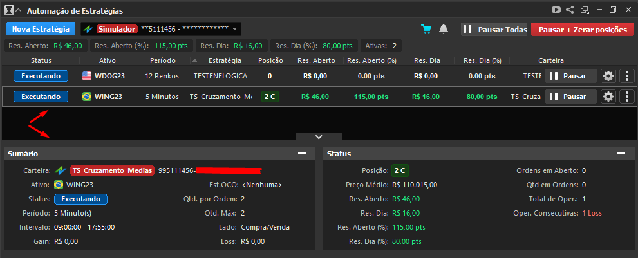
Task: Pause the WING23 strategy
Action: [571, 97]
